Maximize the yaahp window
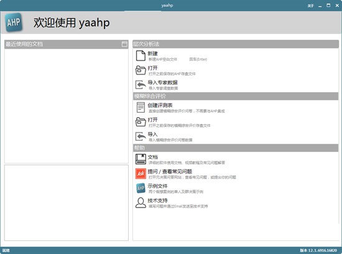 (328, 6)
